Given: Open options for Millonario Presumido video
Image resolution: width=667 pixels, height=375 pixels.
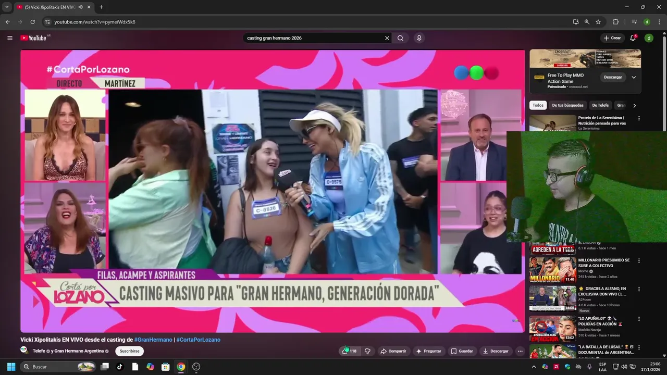Looking at the screenshot, I should tap(639, 260).
